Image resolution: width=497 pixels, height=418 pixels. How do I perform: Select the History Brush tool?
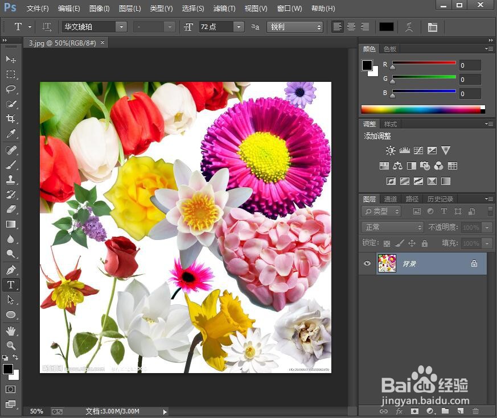11,194
